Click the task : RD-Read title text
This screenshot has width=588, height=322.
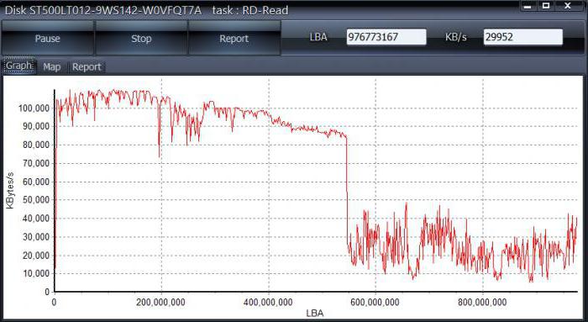(x=250, y=10)
